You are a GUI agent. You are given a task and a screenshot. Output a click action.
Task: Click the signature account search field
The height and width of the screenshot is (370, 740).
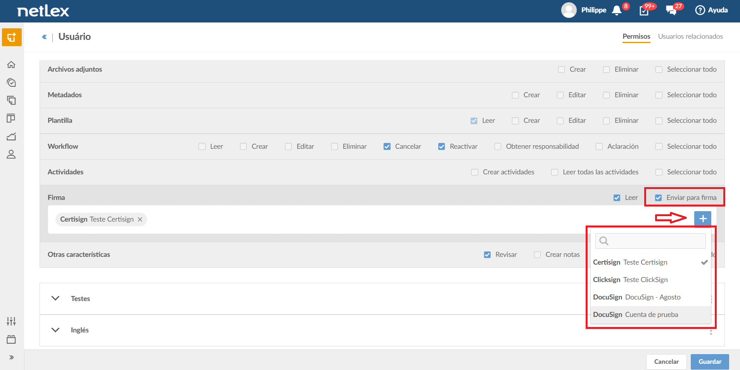point(650,241)
